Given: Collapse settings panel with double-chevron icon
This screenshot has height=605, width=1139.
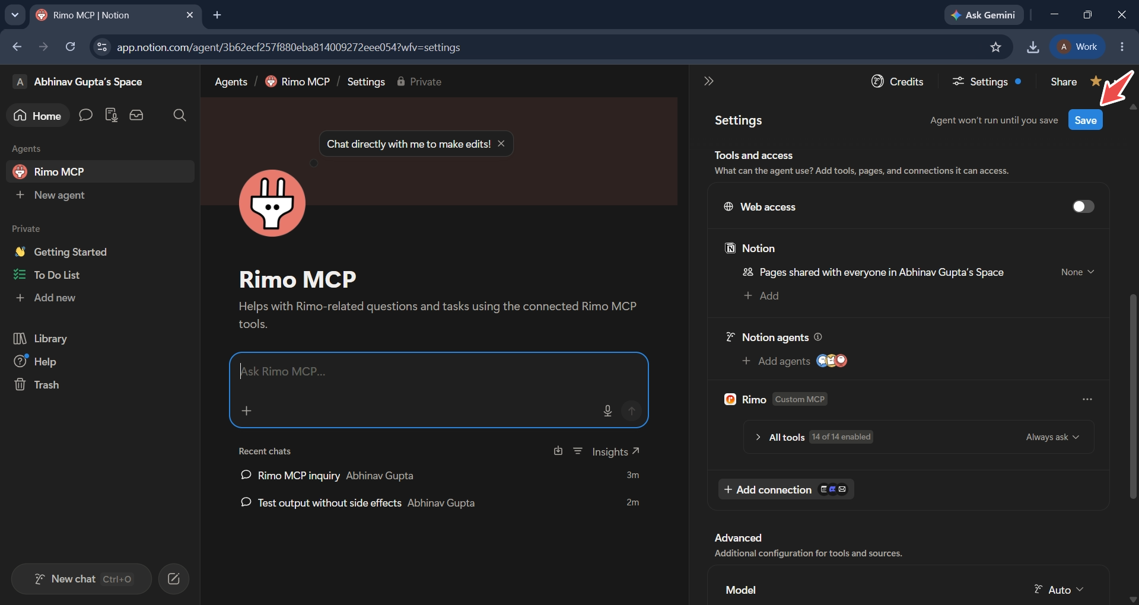Looking at the screenshot, I should [708, 81].
